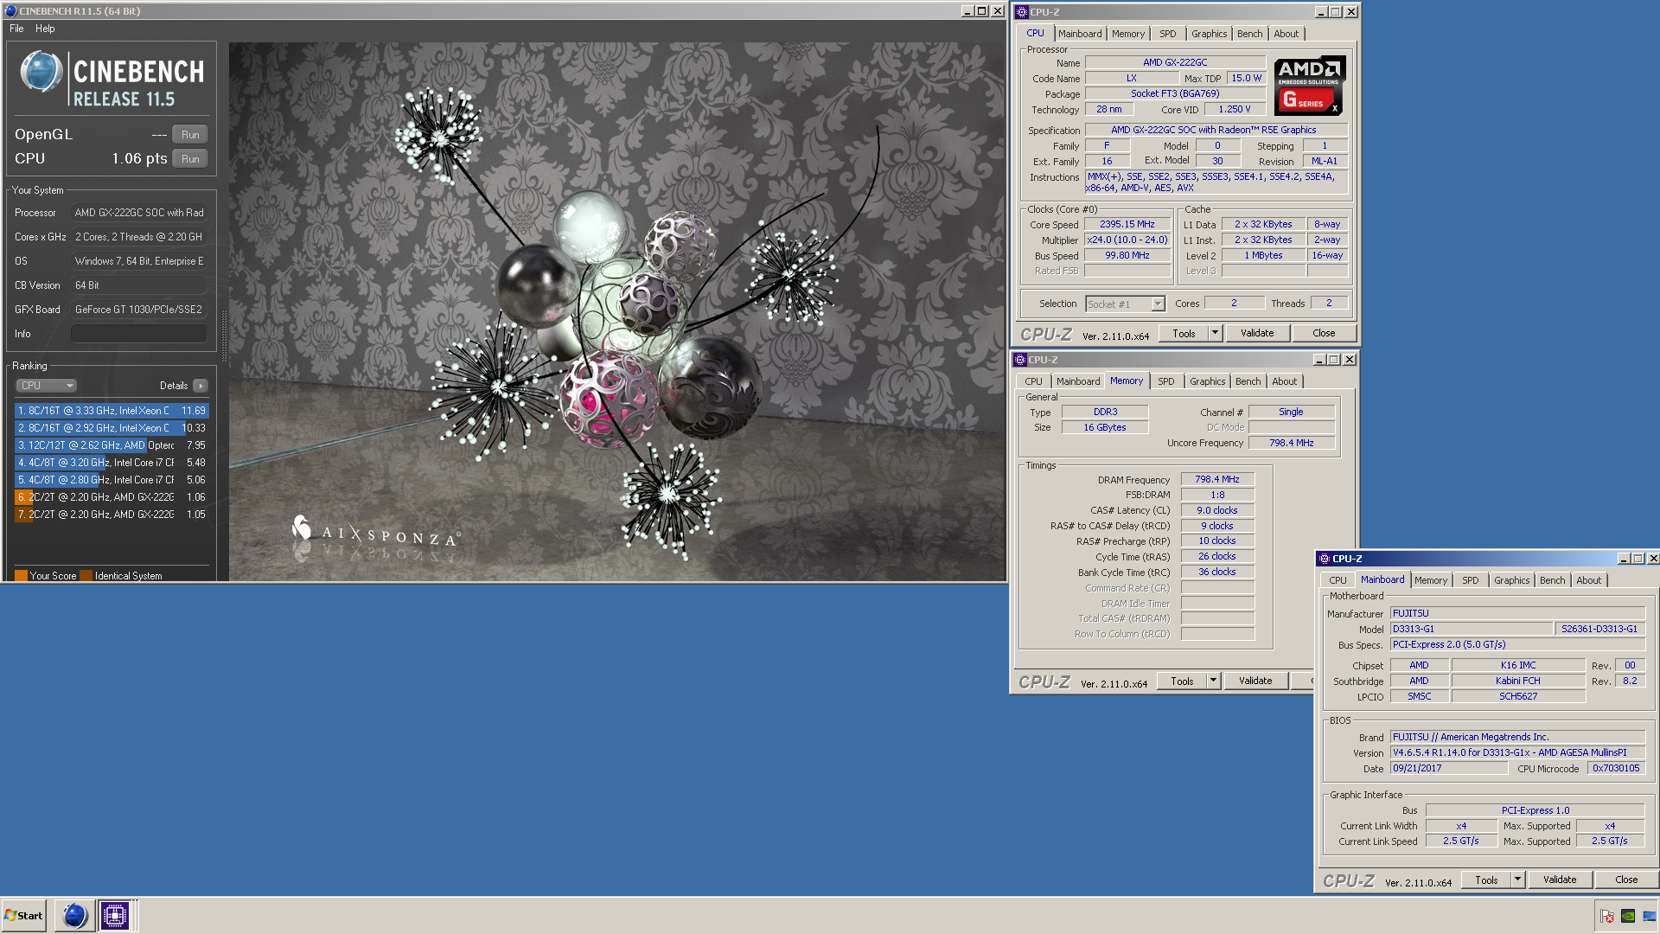This screenshot has height=934, width=1660.
Task: Open the Socket #1 selection dropdown
Action: pyautogui.click(x=1126, y=304)
